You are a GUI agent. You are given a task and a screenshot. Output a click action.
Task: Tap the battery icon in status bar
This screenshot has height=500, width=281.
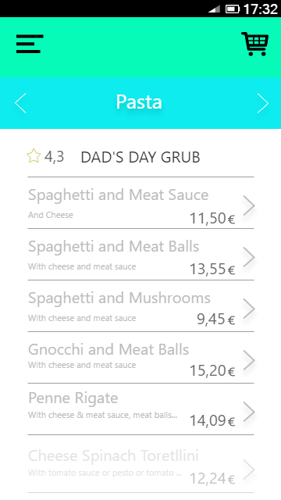pos(233,9)
